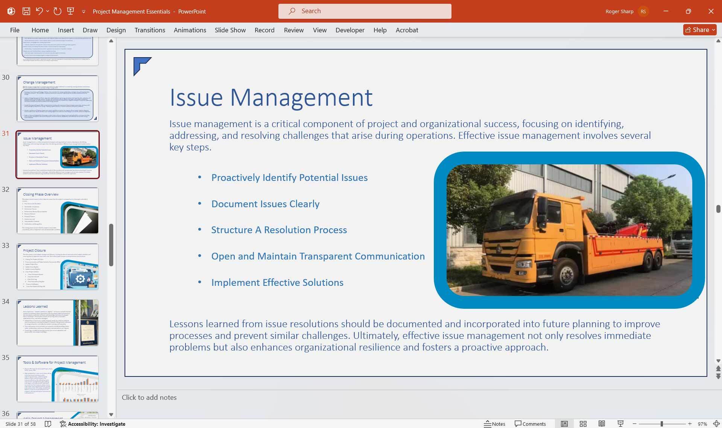Open Reading View
Viewport: 722px width, 428px height.
pyautogui.click(x=602, y=423)
